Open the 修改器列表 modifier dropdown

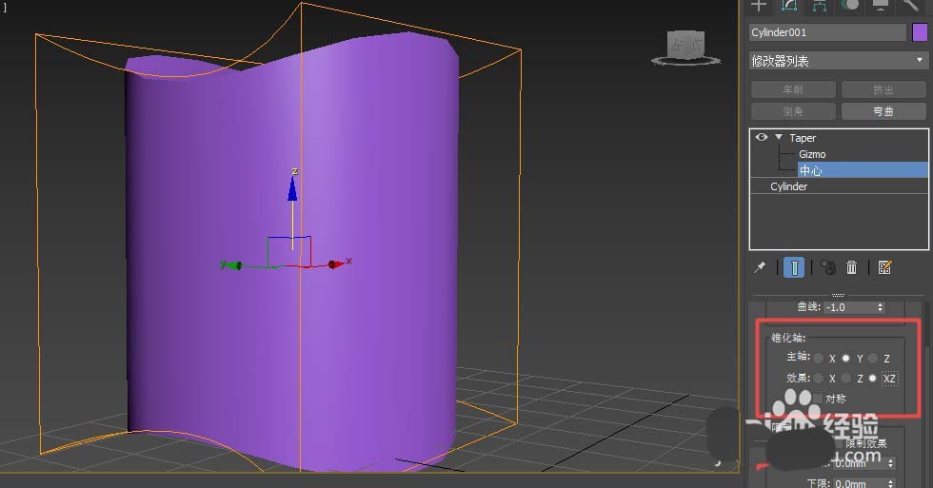point(838,61)
